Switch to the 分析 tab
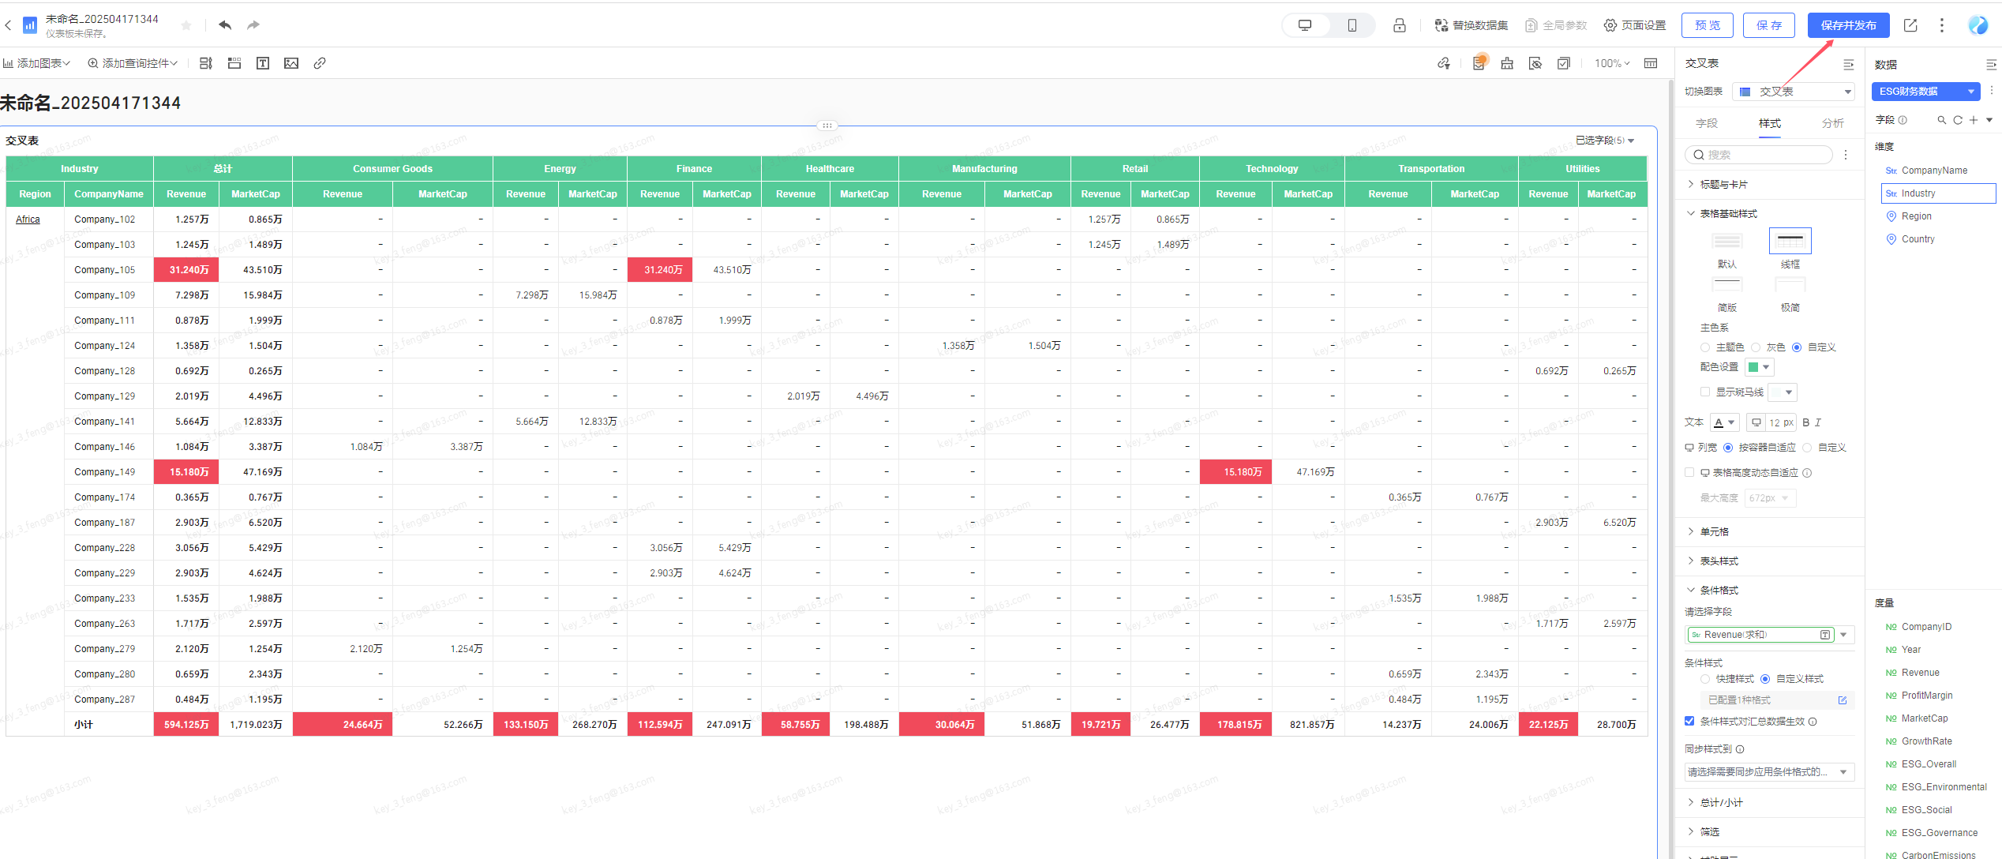Screen dimensions: 2002x859 pos(1833,123)
